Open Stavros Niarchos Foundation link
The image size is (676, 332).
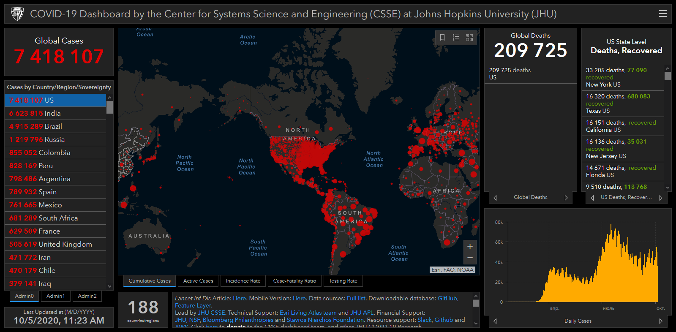[x=325, y=320]
